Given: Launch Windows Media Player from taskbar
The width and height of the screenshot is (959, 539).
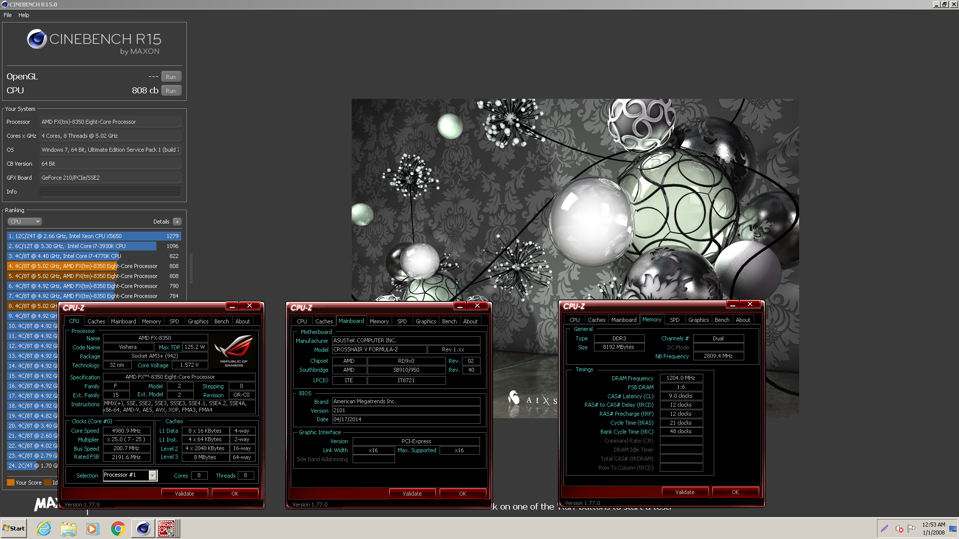Looking at the screenshot, I should (x=93, y=529).
